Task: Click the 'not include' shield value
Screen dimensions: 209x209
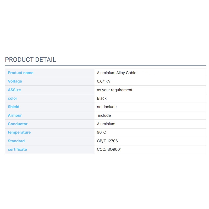Action: (x=107, y=107)
